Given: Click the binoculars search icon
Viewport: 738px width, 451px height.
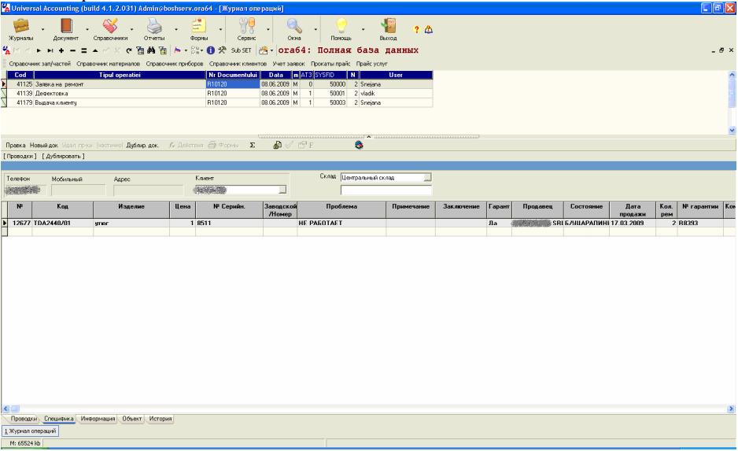Looking at the screenshot, I should (x=151, y=50).
